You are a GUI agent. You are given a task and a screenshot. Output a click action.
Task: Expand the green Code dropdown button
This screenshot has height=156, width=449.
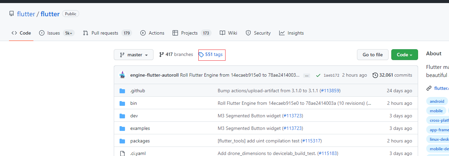[x=405, y=55]
